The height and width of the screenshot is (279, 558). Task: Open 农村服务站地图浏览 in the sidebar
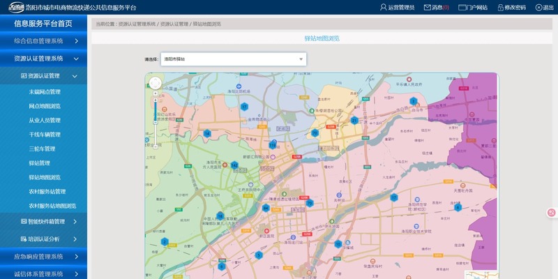[x=53, y=206]
